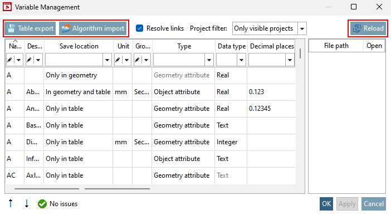Image resolution: width=391 pixels, height=215 pixels.
Task: Close the Variable Management window
Action: click(379, 7)
